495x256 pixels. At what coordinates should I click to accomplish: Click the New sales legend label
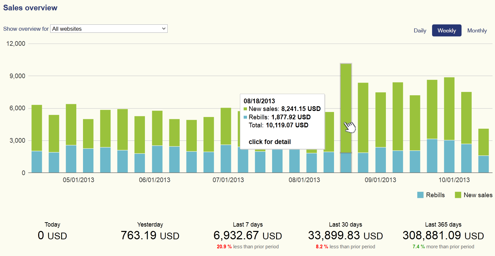(x=478, y=195)
